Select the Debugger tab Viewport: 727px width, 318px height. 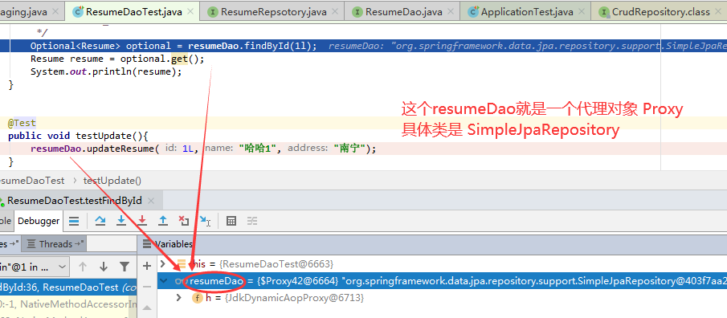pyautogui.click(x=39, y=221)
